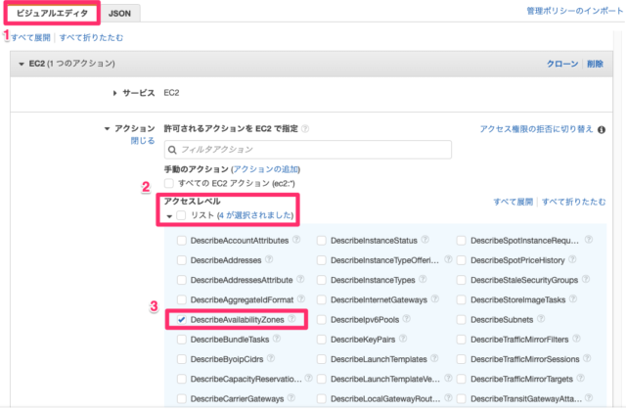Viewport: 626px width, 411px height.
Task: Click the クローン link
Action: pos(562,64)
